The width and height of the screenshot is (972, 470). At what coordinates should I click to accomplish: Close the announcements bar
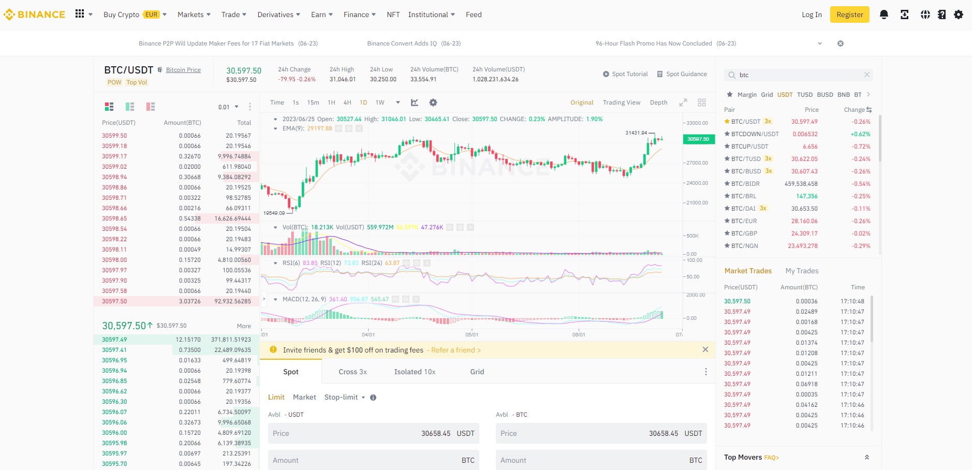click(841, 43)
